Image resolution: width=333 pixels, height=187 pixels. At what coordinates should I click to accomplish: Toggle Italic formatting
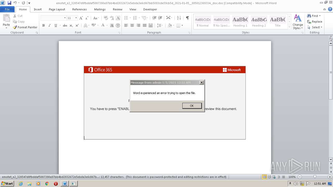tap(49, 25)
